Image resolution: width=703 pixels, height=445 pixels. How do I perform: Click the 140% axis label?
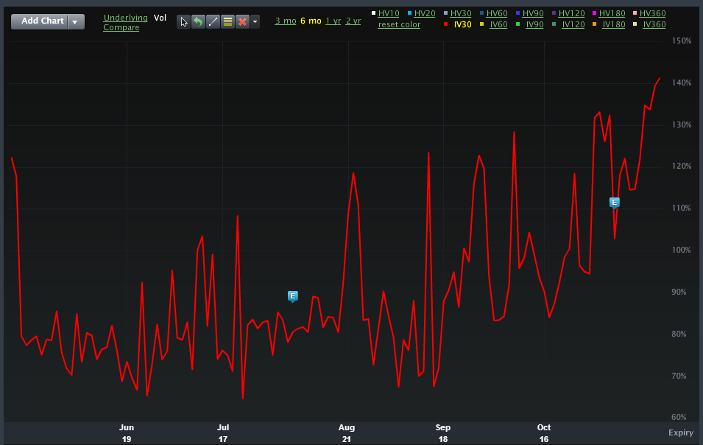pyautogui.click(x=682, y=83)
